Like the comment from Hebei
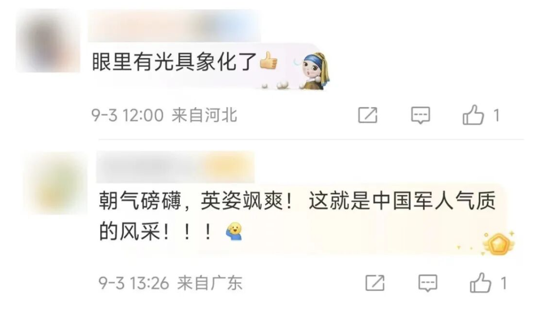Viewport: 542px width, 311px height. tap(473, 114)
